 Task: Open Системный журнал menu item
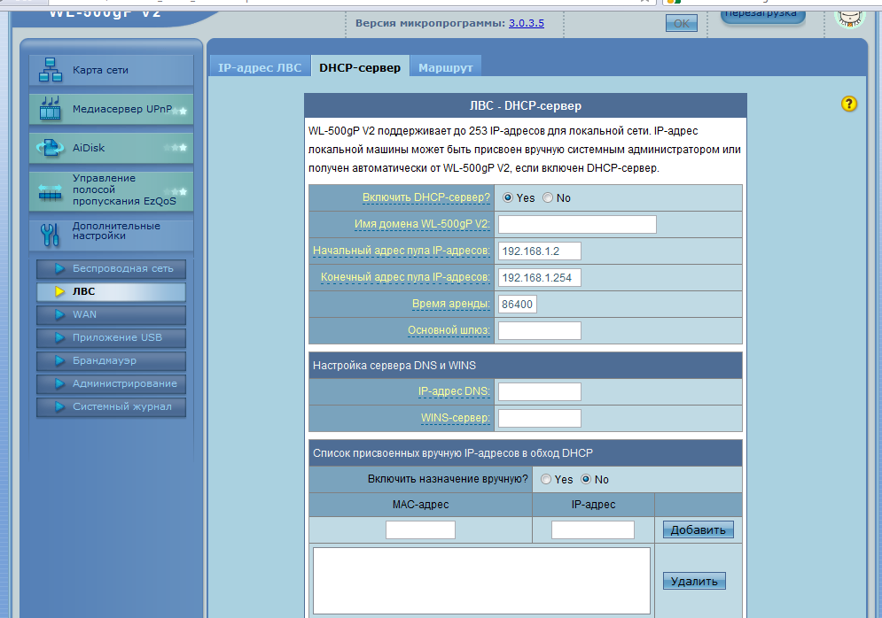(x=112, y=406)
